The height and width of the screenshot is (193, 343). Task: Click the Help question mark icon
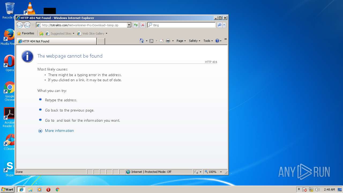217,41
